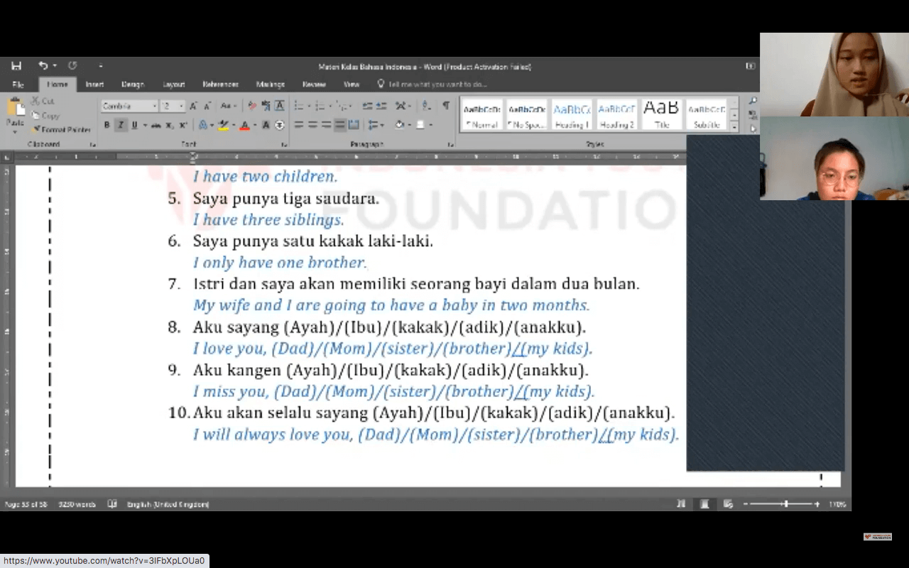The height and width of the screenshot is (568, 909).
Task: Apply the Subtitle style
Action: tap(707, 115)
